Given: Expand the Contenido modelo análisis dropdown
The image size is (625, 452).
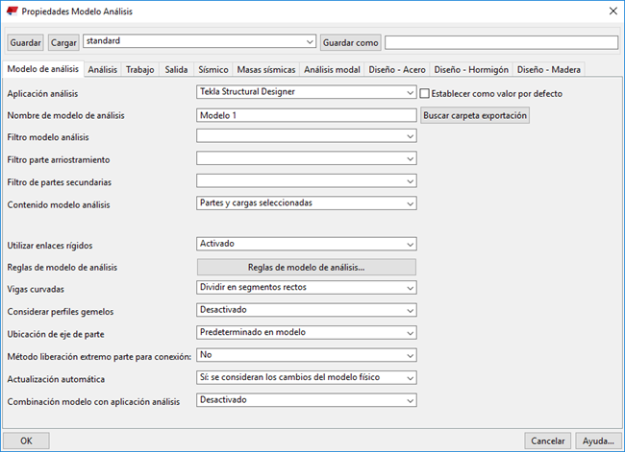Looking at the screenshot, I should tap(306, 203).
